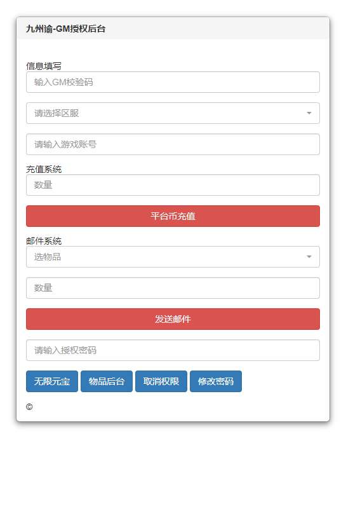Focus the 请输入游戏账号 field
Screen dimensions: 346x511
click(x=173, y=144)
